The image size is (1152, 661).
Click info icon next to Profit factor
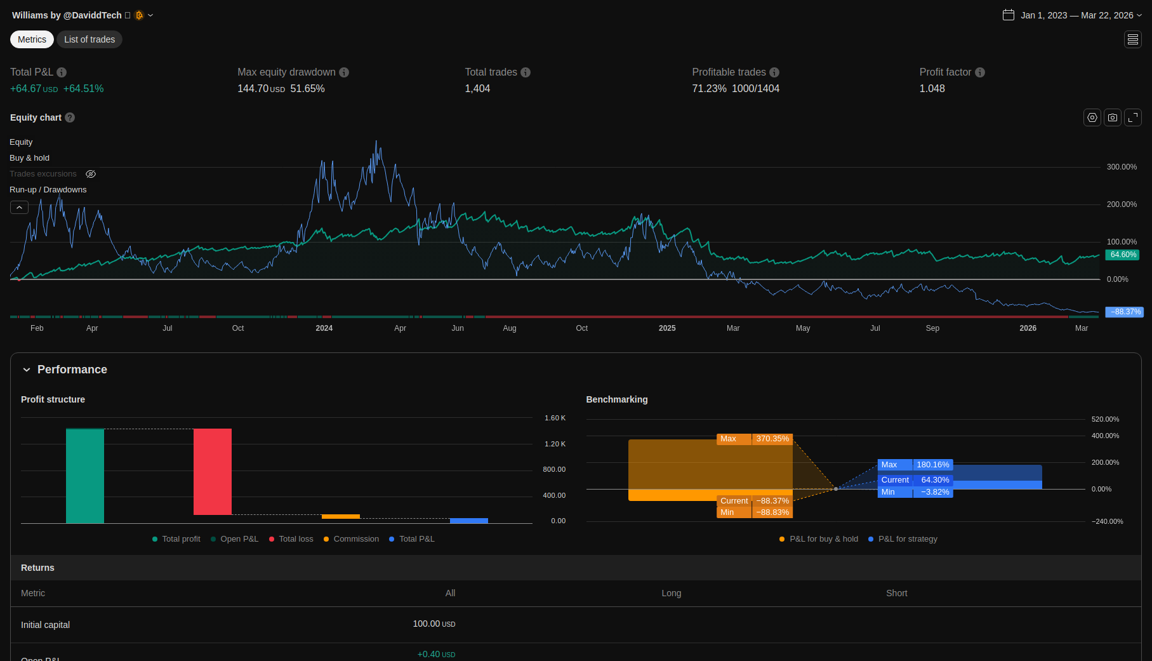point(980,72)
